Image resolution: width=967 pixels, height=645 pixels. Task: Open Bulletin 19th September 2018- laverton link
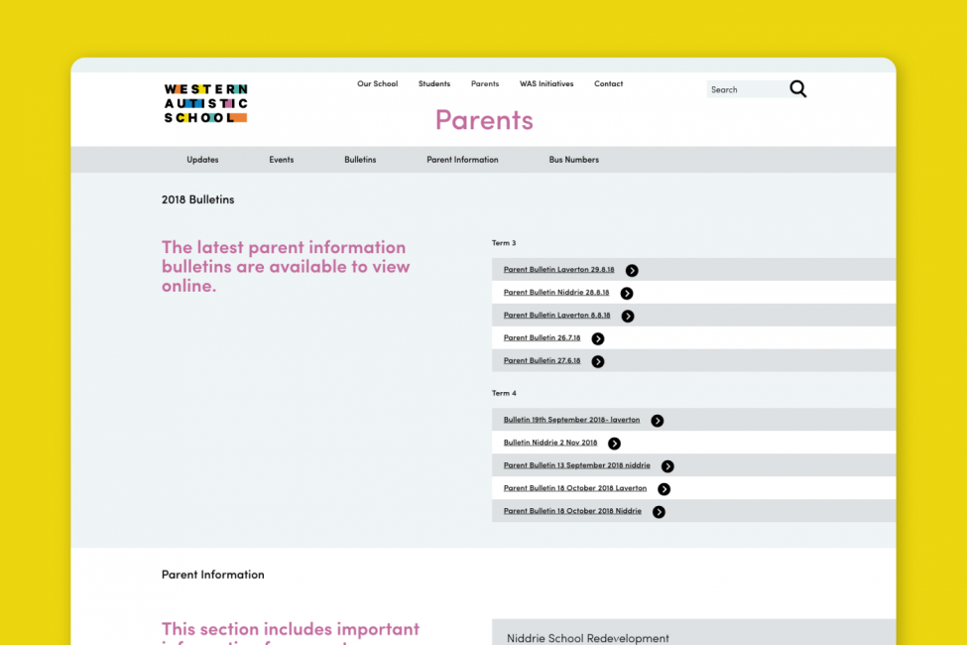point(571,420)
